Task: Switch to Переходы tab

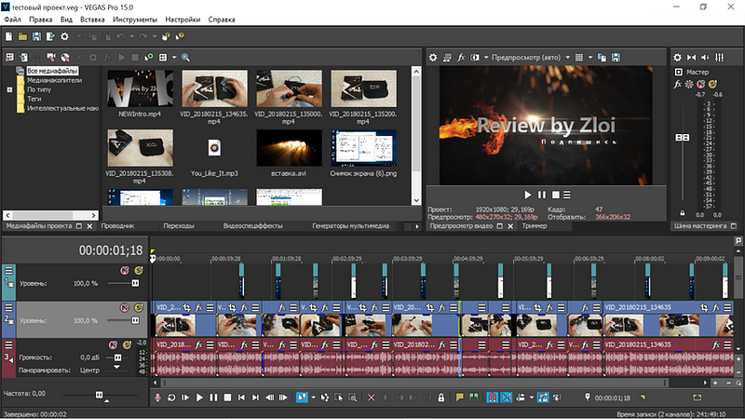Action: pyautogui.click(x=179, y=226)
